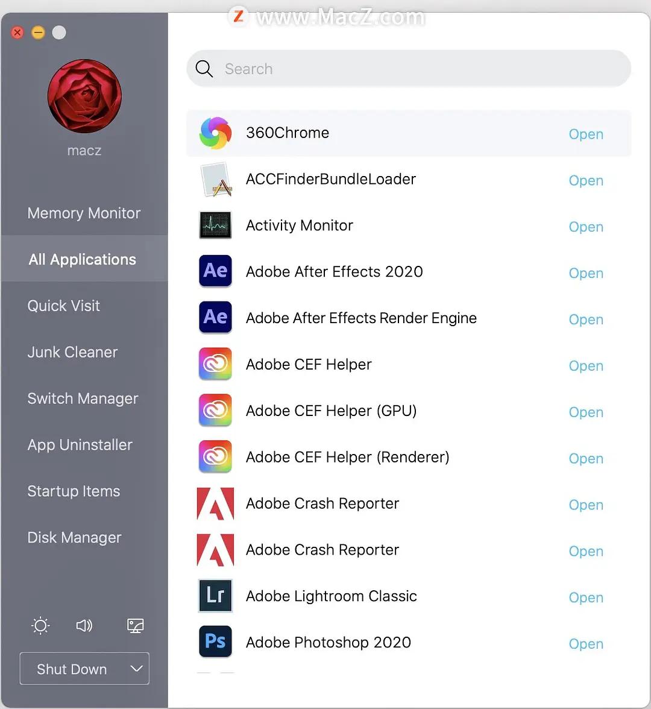
Task: Click the volume speaker icon
Action: [x=84, y=626]
